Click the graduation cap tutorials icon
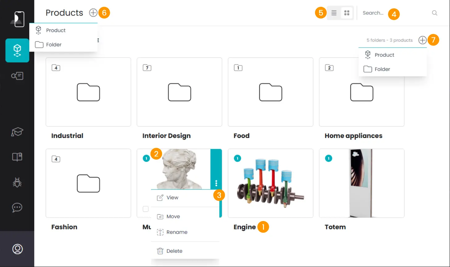The image size is (450, 267). pyautogui.click(x=17, y=132)
